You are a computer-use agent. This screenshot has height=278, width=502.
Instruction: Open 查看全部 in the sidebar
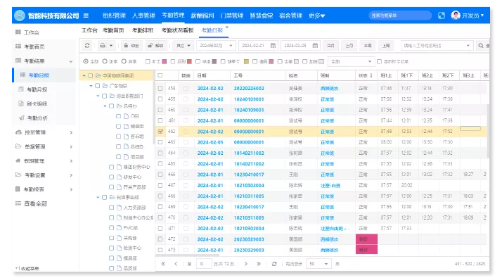point(36,203)
